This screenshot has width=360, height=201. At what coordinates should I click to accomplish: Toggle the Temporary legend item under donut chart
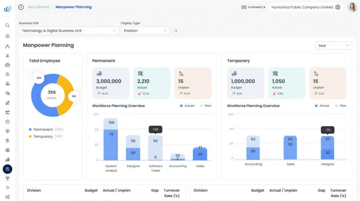(43, 136)
